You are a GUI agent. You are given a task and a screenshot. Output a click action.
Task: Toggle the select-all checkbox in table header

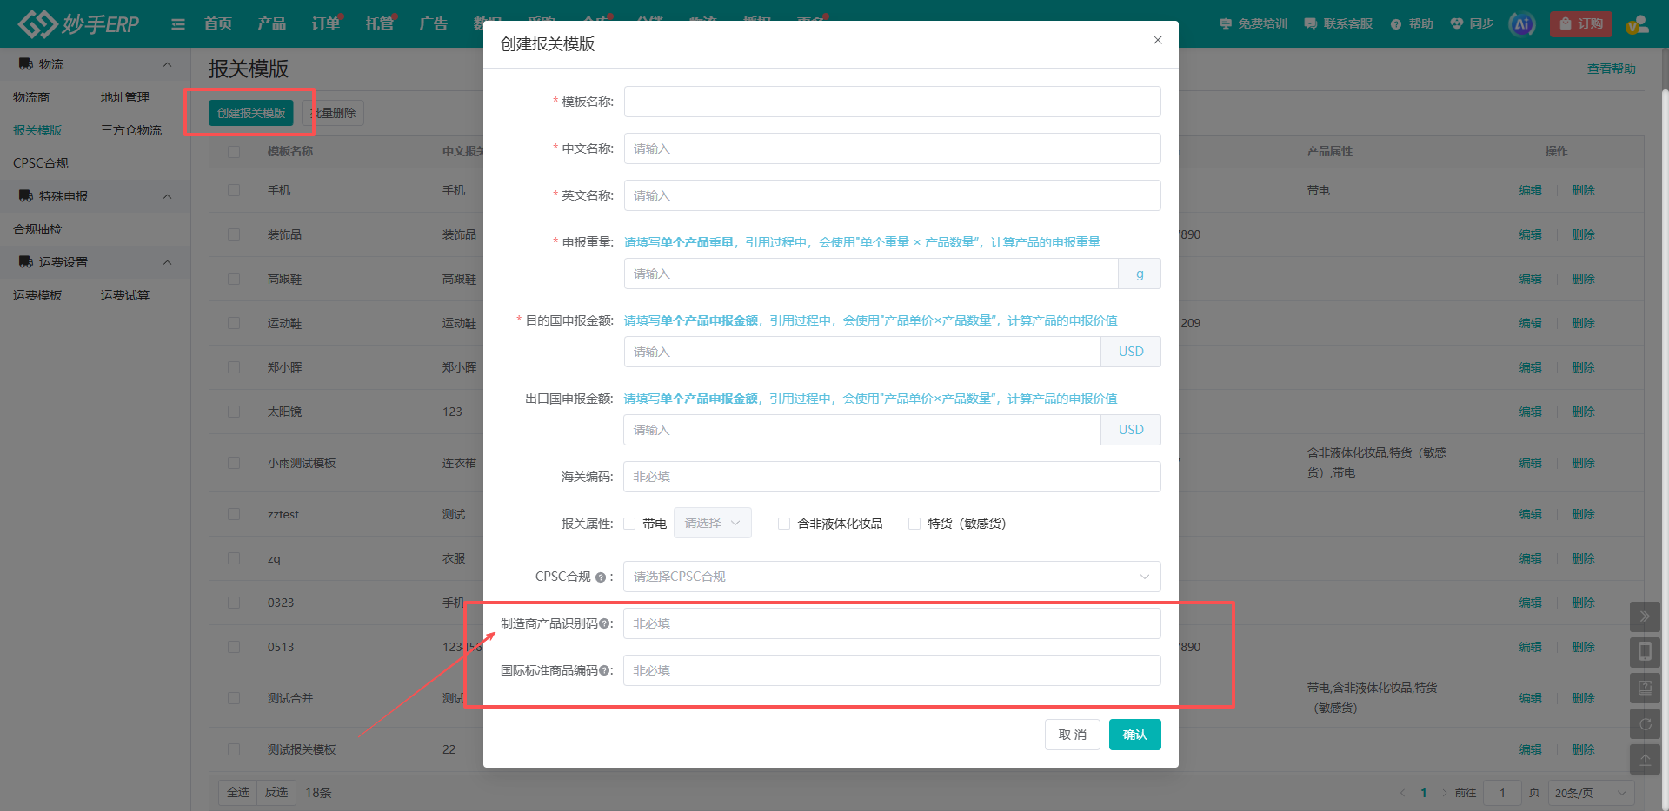[234, 151]
